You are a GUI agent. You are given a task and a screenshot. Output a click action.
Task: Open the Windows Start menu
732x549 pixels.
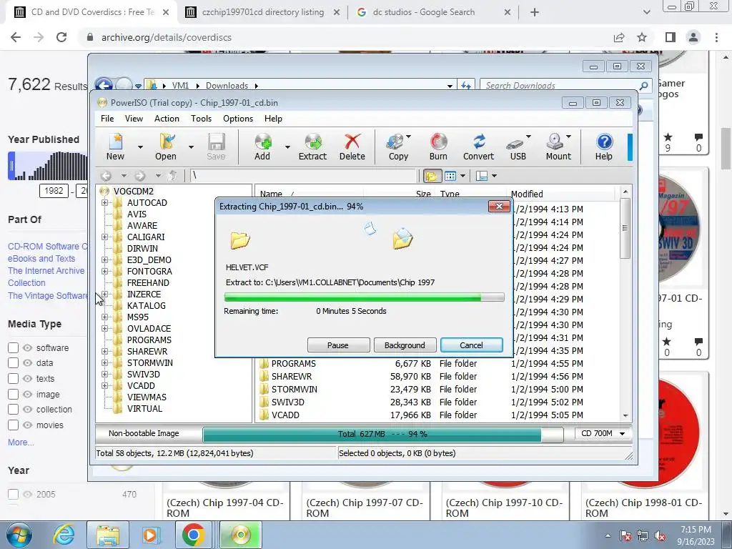[19, 535]
